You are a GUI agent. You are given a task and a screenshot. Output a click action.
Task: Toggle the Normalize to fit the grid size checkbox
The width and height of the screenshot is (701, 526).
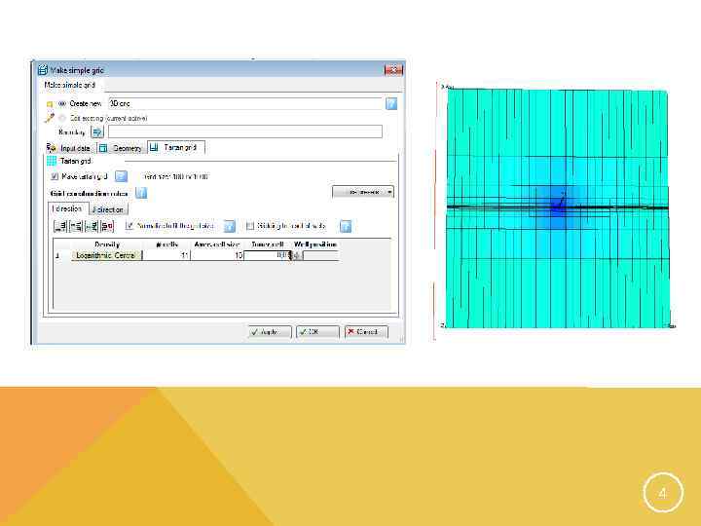[x=129, y=226]
